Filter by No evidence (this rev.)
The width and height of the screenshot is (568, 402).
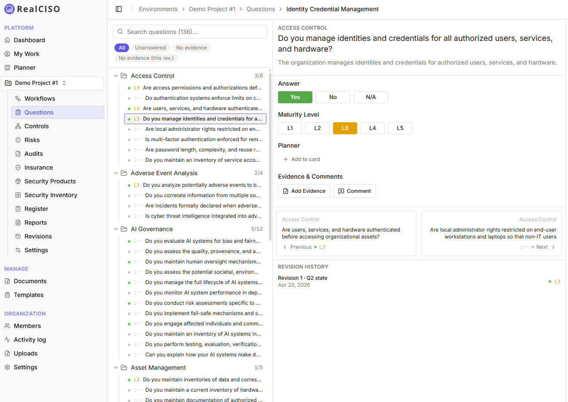pyautogui.click(x=146, y=58)
